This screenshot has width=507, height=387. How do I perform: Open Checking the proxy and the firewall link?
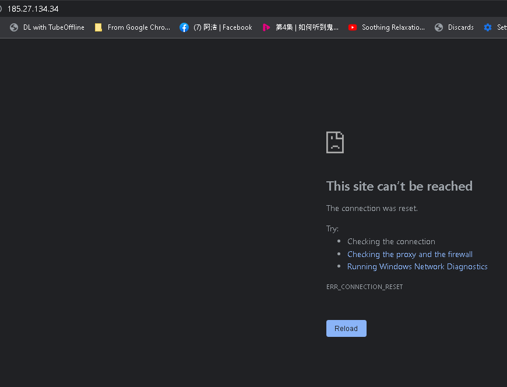point(410,254)
